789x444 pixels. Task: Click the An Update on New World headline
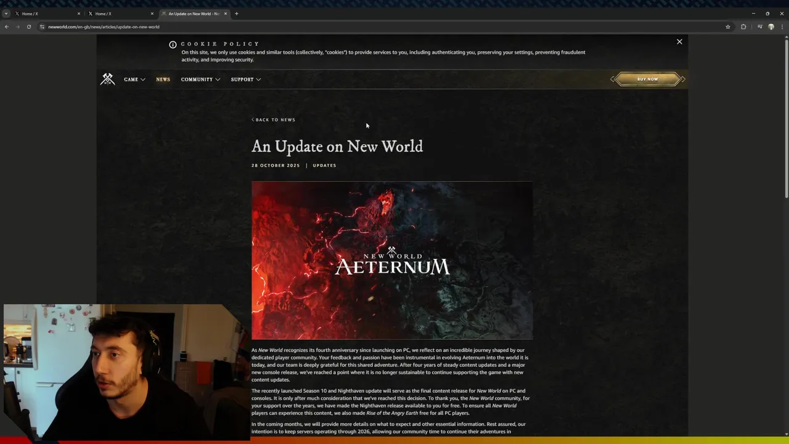(x=337, y=146)
